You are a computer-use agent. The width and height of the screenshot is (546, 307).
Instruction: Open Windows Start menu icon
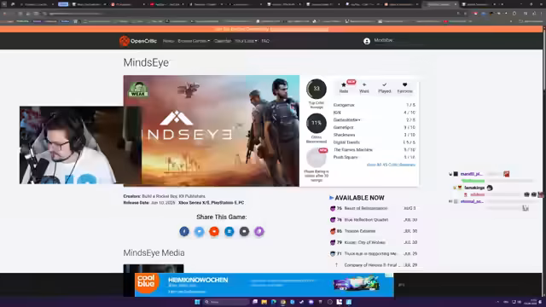(x=197, y=302)
